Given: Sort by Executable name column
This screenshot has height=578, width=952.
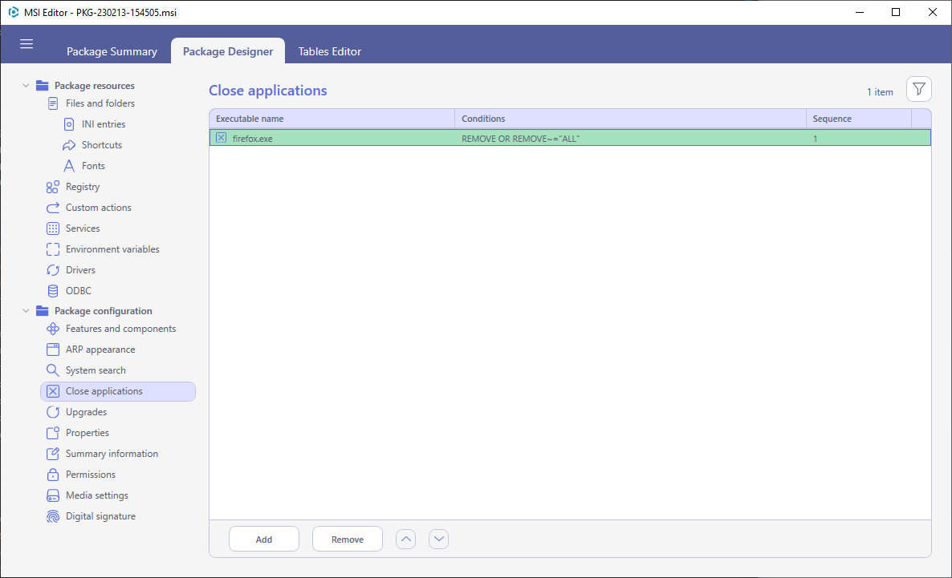Looking at the screenshot, I should coord(332,119).
